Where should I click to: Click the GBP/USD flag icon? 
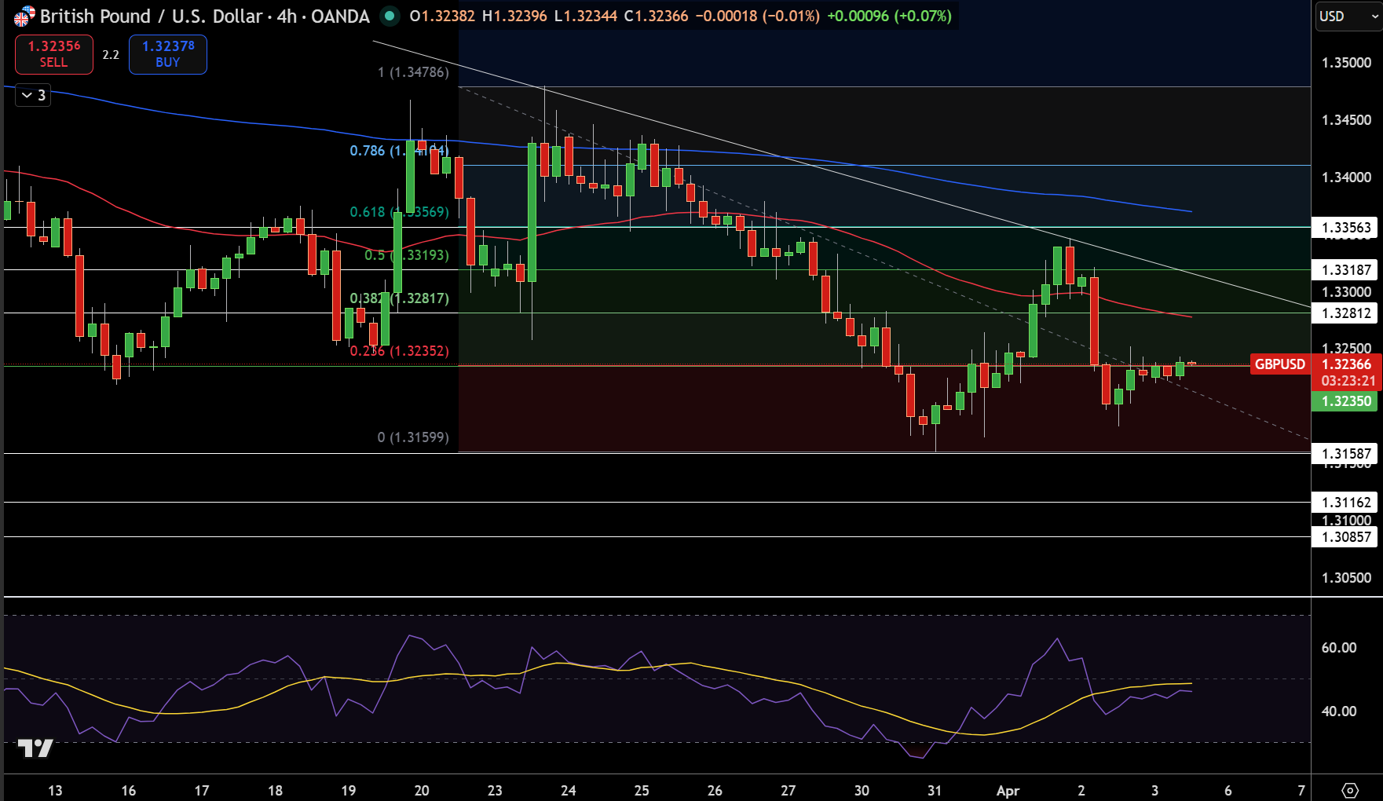pyautogui.click(x=24, y=16)
